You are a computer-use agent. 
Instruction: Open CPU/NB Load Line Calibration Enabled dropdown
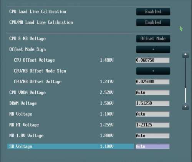(153, 22)
